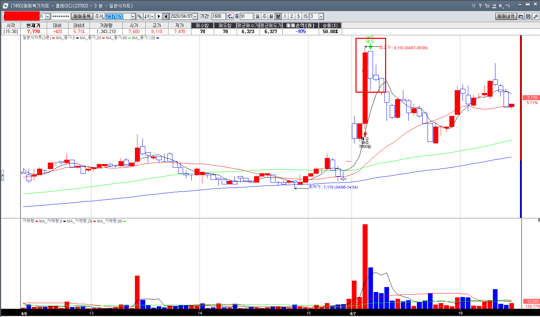Click the save chart floppy icon

pyautogui.click(x=528, y=16)
